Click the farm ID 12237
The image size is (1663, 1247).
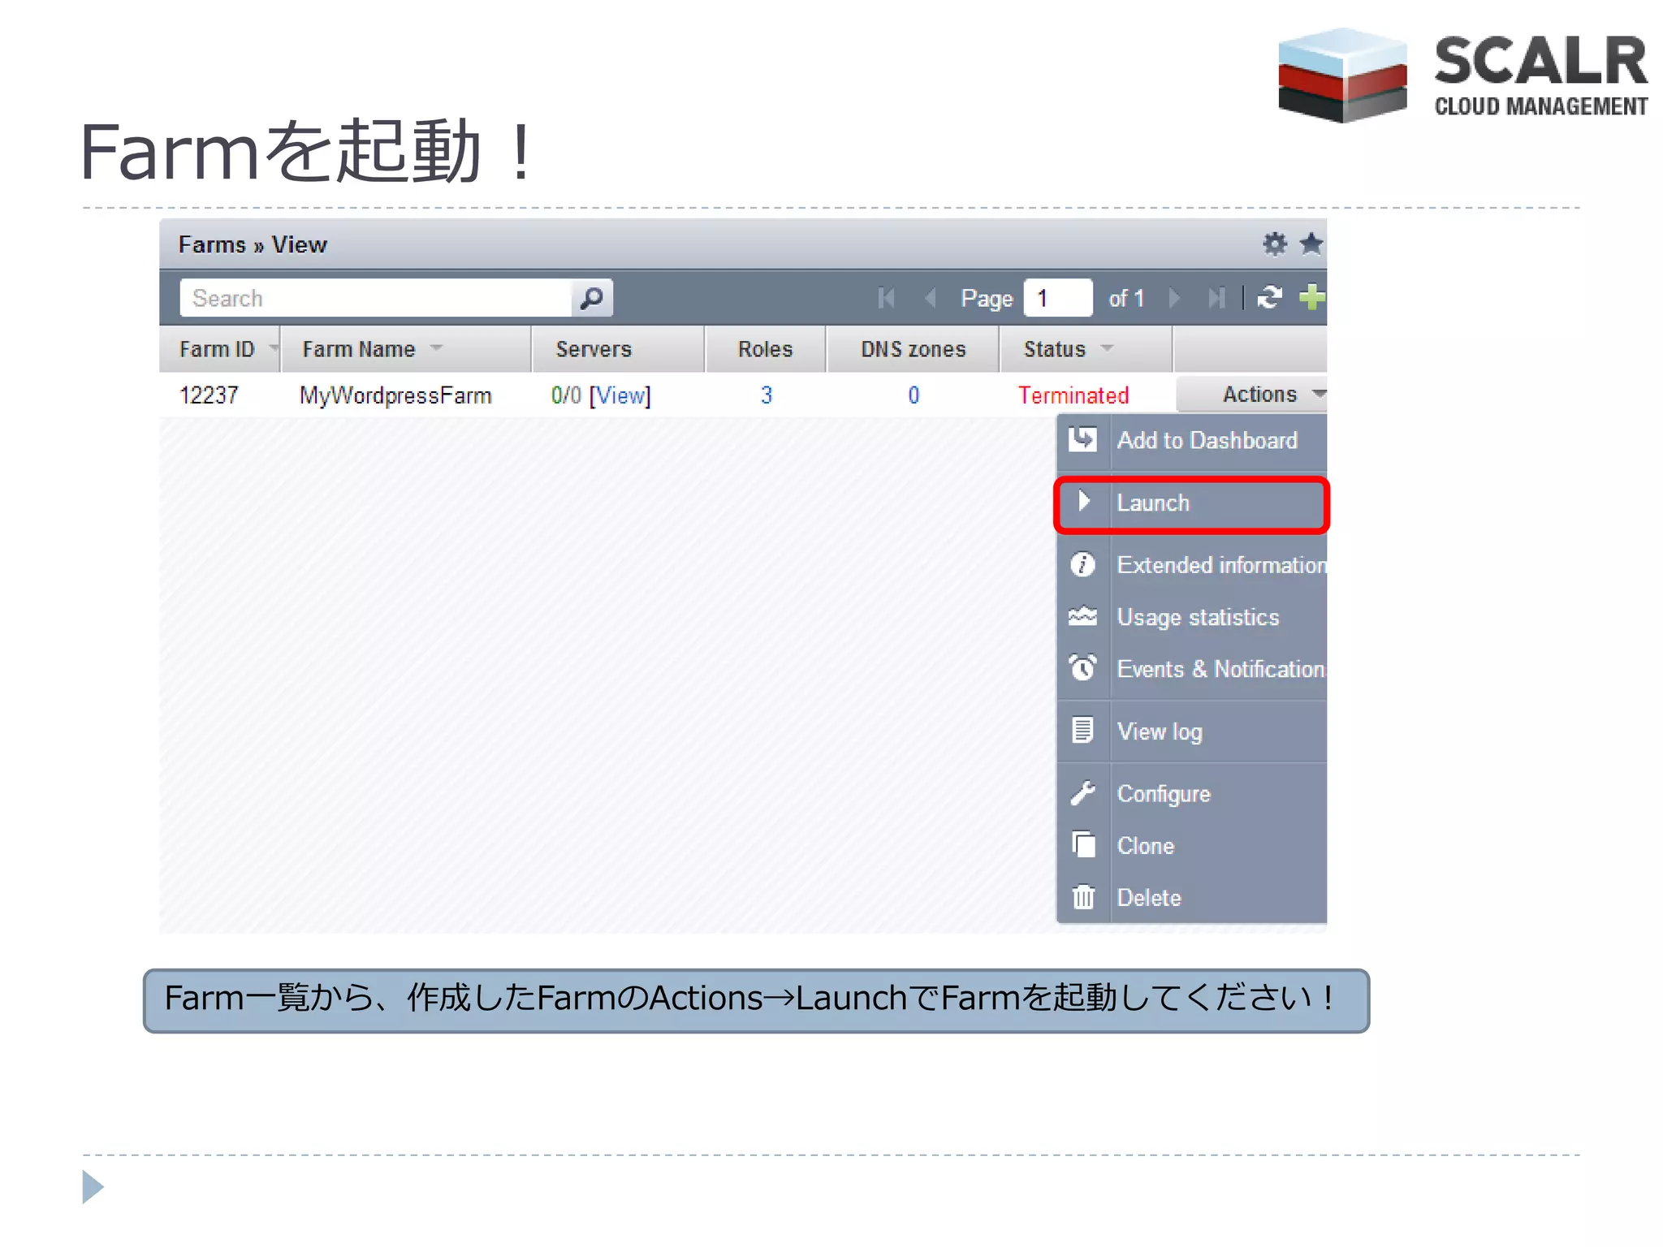point(209,395)
